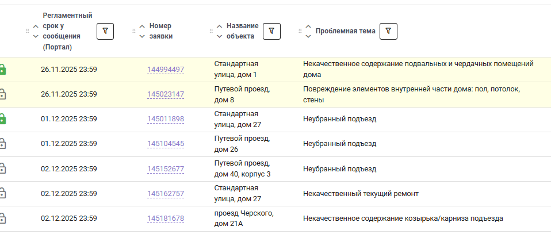Click drag handle of Номер заявки column
The image size is (551, 234).
134,31
